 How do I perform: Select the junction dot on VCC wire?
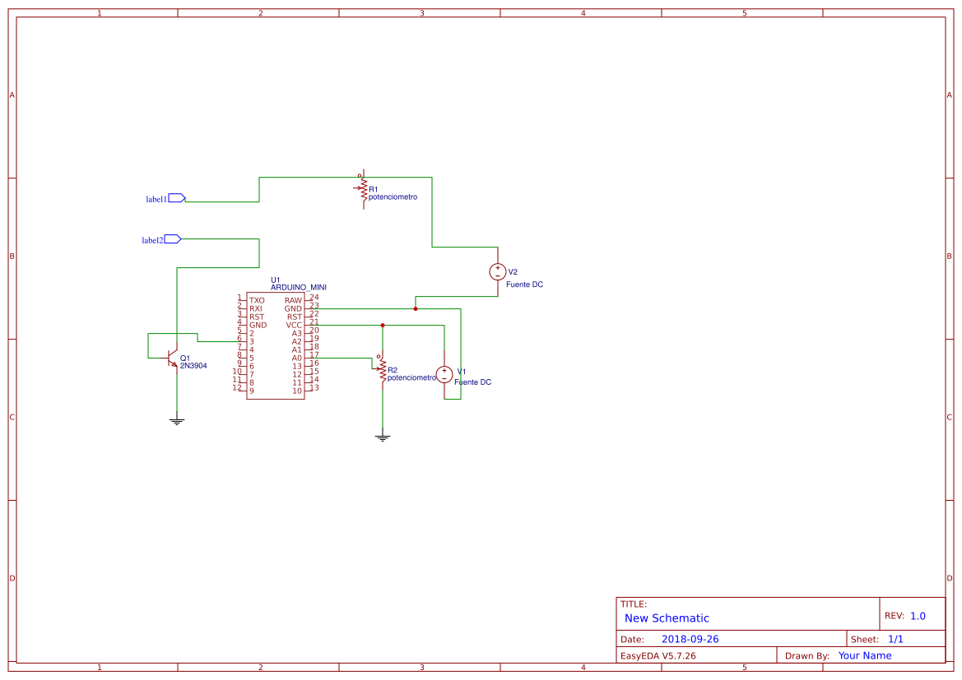[x=382, y=326]
